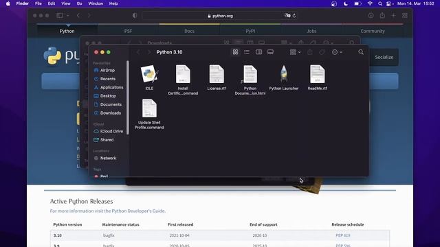Switch Finder to list view
Screen dimensions: 440x247
pos(247,52)
